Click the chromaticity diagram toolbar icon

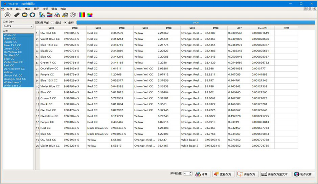[90, 15]
